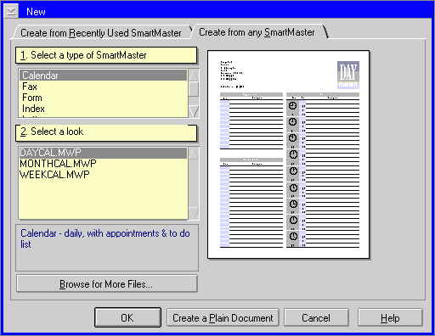This screenshot has height=336, width=435.
Task: Click scroll thumb of SmartMaster type list
Action: click(x=194, y=89)
